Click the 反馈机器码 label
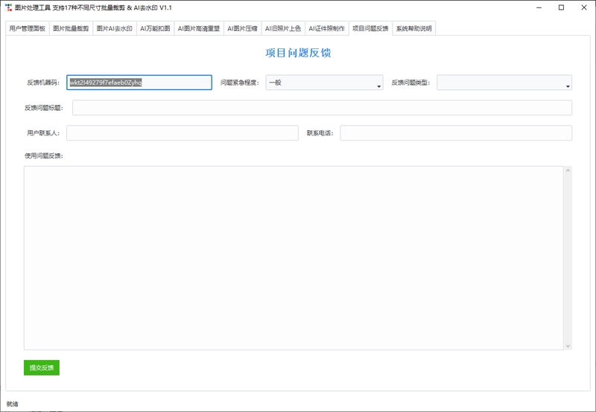Image resolution: width=596 pixels, height=412 pixels. point(43,83)
